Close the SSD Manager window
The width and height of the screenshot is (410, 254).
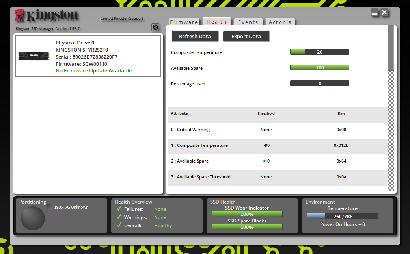click(x=384, y=12)
